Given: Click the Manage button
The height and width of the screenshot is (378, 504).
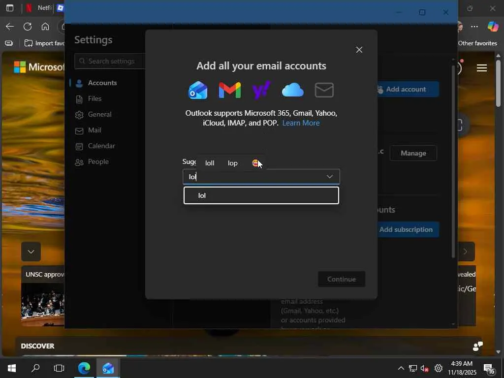Looking at the screenshot, I should 413,154.
